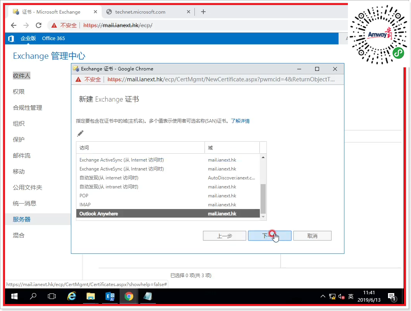Open 收件人 in the left navigation
Screen dimensions: 411x311
pos(21,76)
